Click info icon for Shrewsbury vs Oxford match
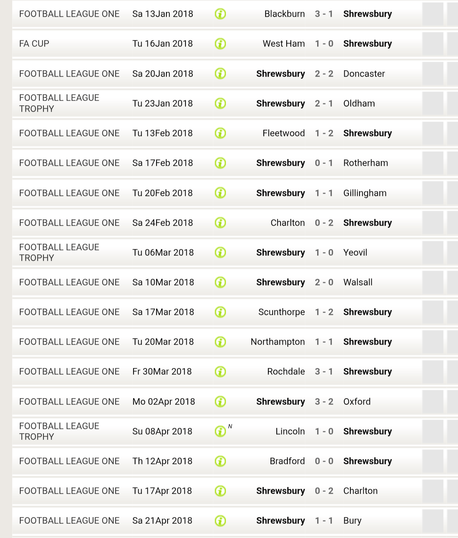Viewport: 458px width, 538px height. [220, 401]
